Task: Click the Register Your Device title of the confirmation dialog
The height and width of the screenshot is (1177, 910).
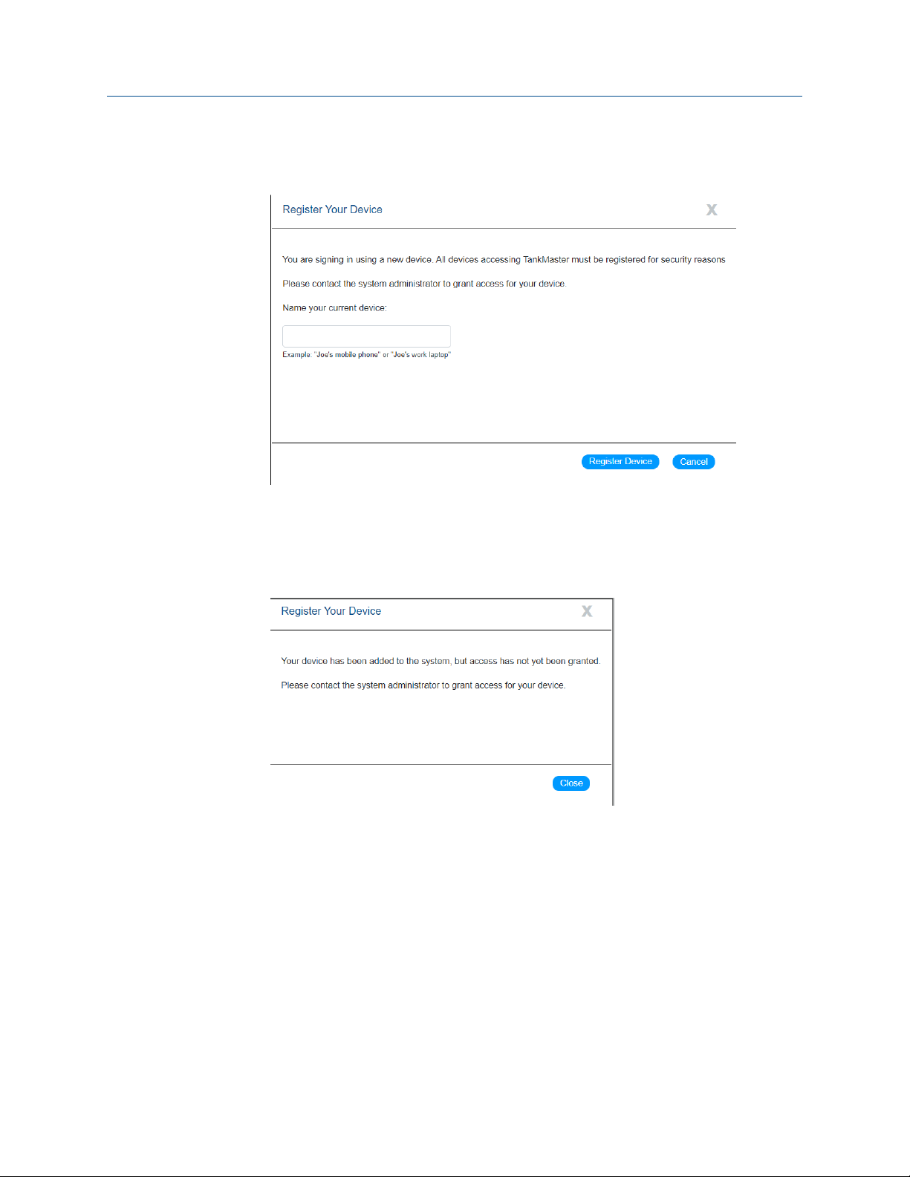Action: click(x=331, y=611)
